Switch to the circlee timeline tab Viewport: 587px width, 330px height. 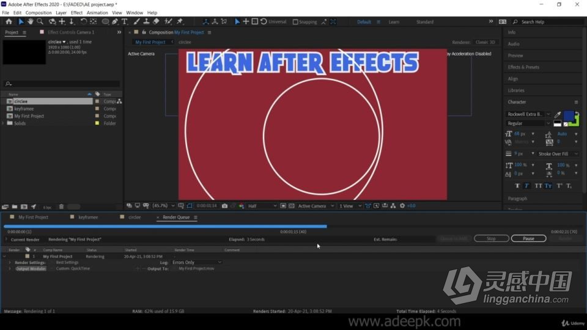click(x=135, y=217)
